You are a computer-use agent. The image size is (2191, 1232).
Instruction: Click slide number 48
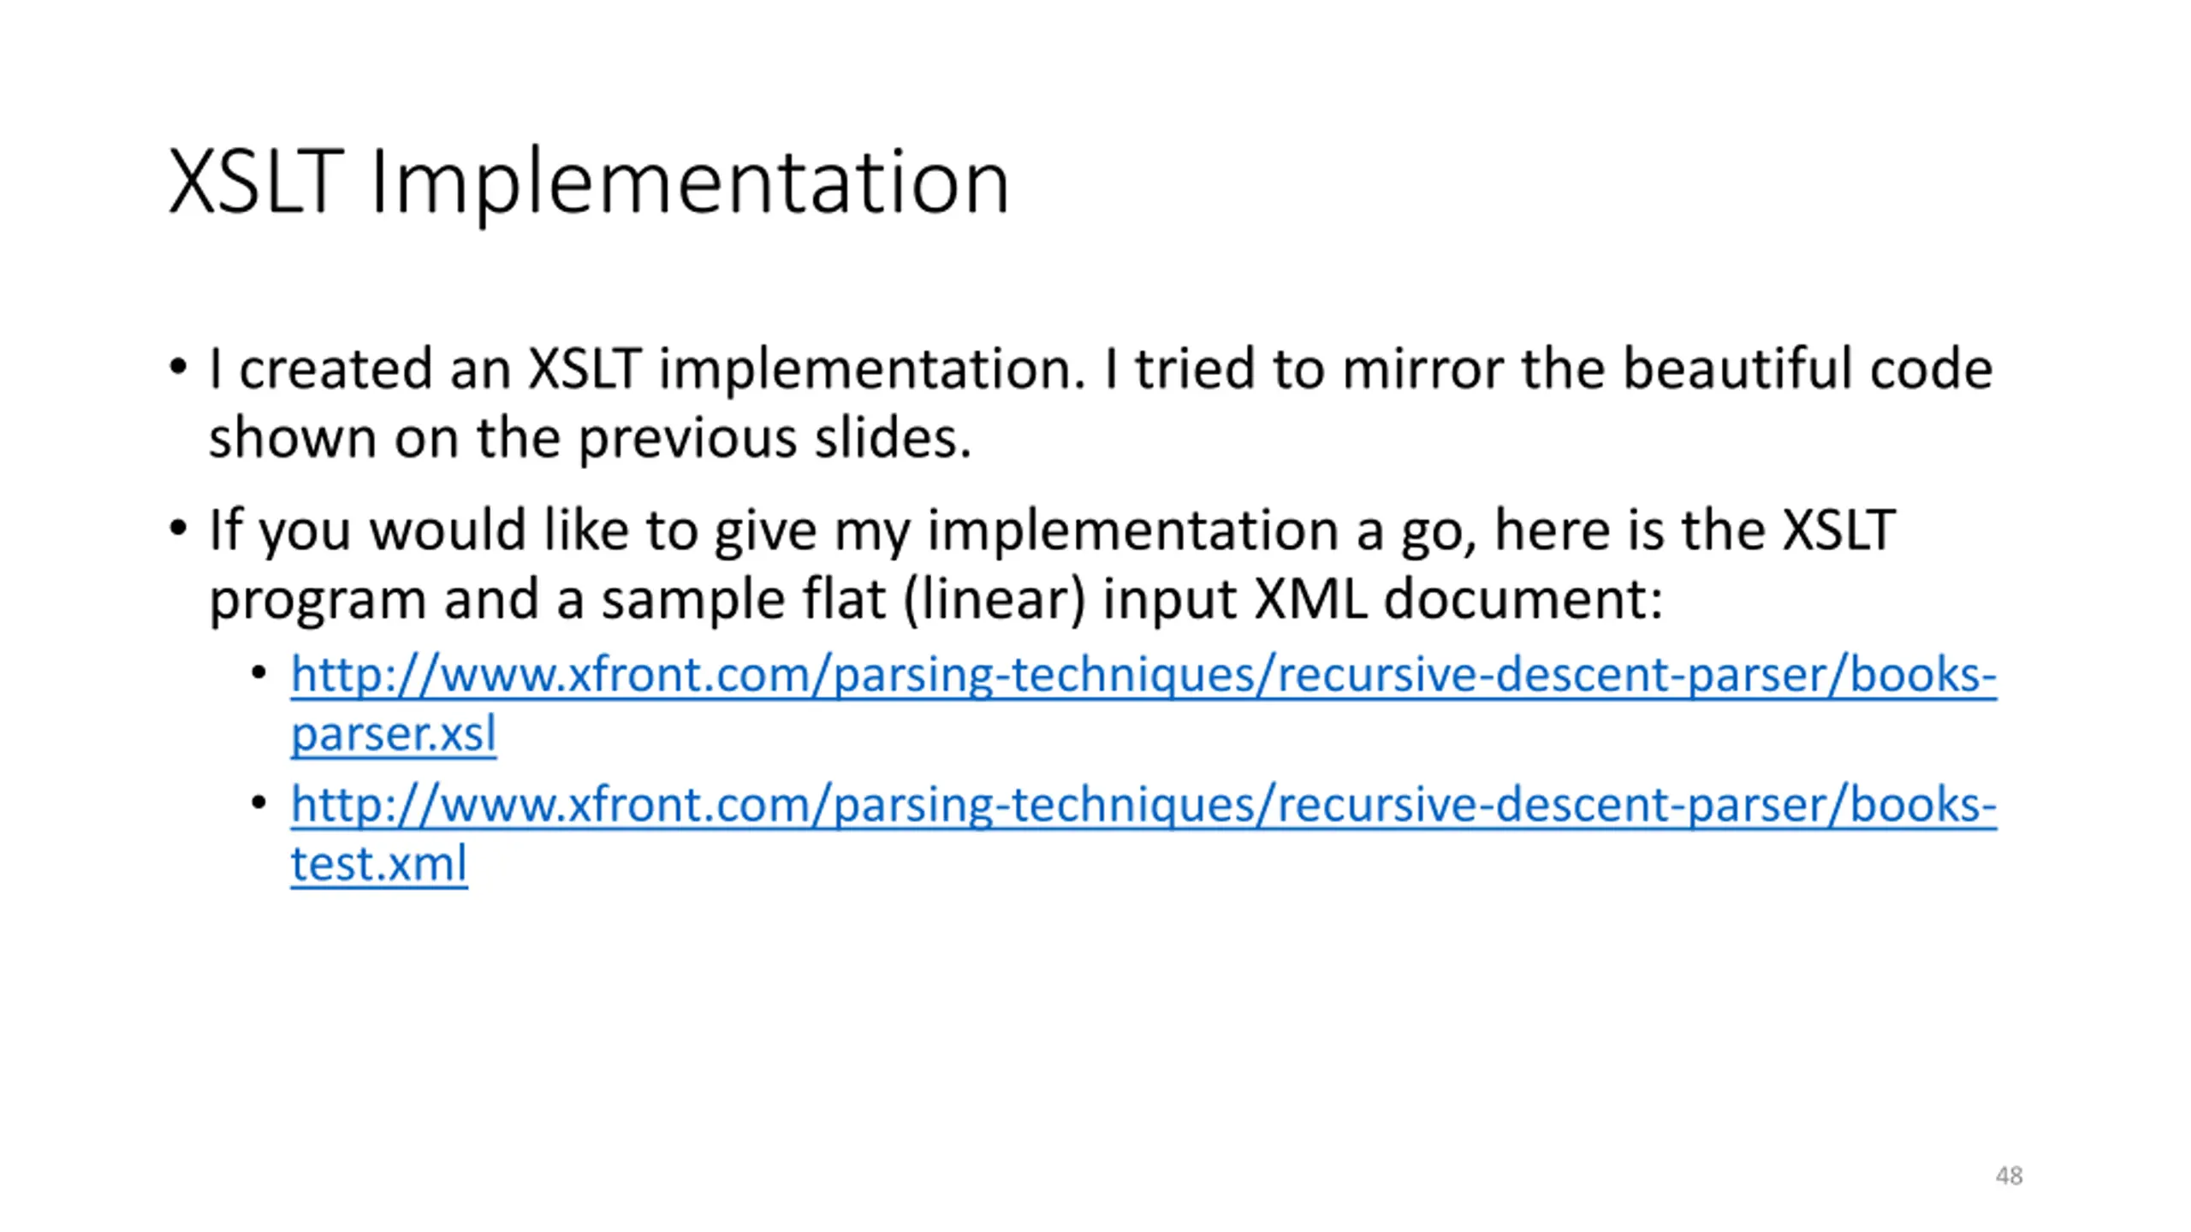[2009, 1176]
